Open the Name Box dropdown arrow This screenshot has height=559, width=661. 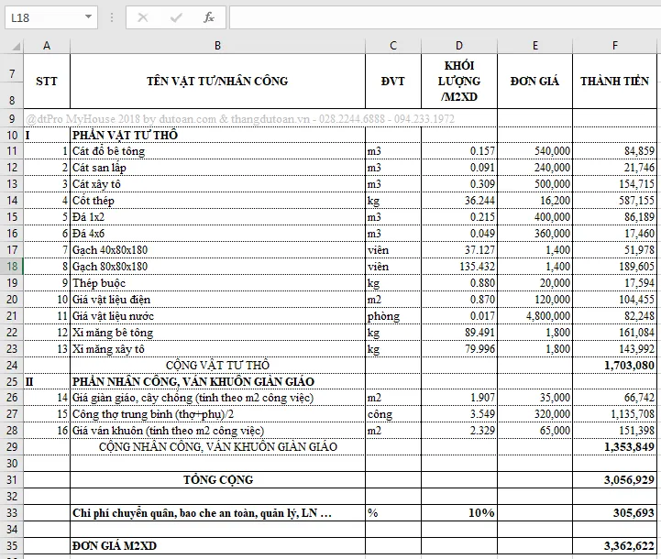(x=88, y=17)
